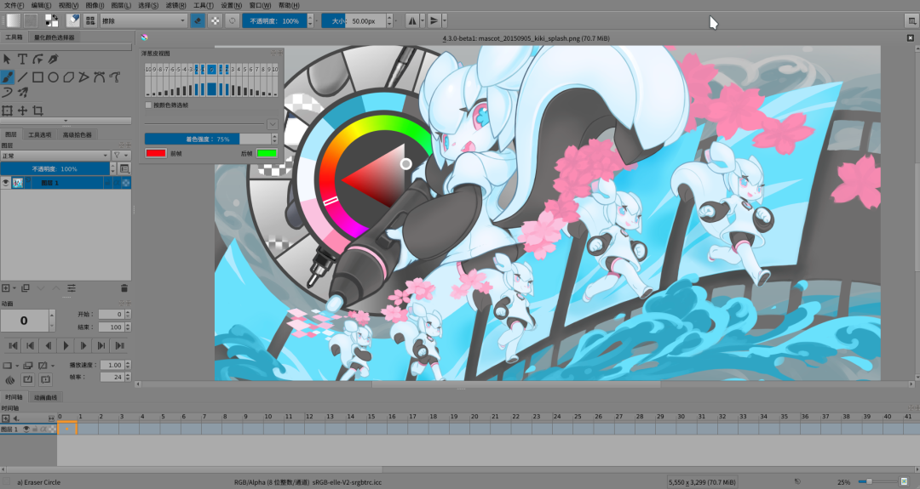920x489 pixels.
Task: Expand the onion skin options chevron
Action: click(273, 124)
